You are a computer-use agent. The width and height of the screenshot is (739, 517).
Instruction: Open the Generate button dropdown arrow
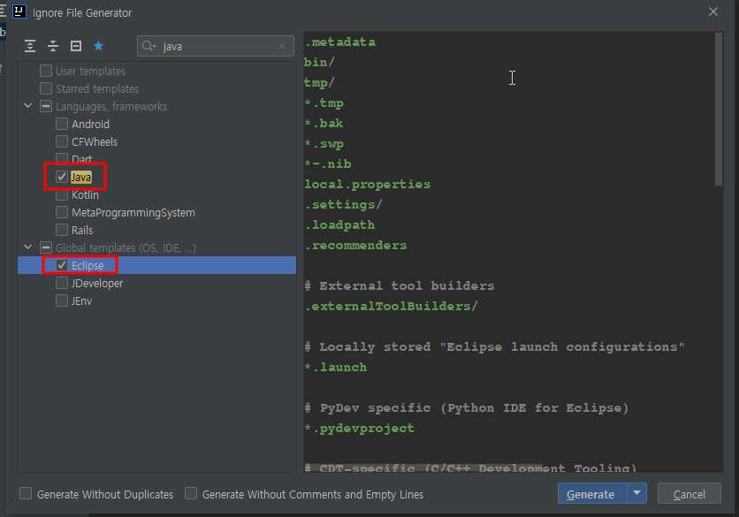click(636, 493)
